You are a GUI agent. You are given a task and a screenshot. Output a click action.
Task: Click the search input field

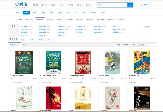(x=112, y=5)
